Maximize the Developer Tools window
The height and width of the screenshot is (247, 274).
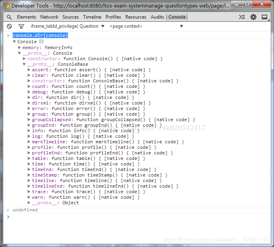point(247,4)
